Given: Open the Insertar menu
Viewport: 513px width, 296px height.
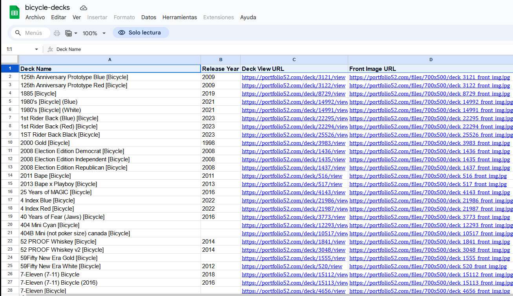Looking at the screenshot, I should point(97,17).
